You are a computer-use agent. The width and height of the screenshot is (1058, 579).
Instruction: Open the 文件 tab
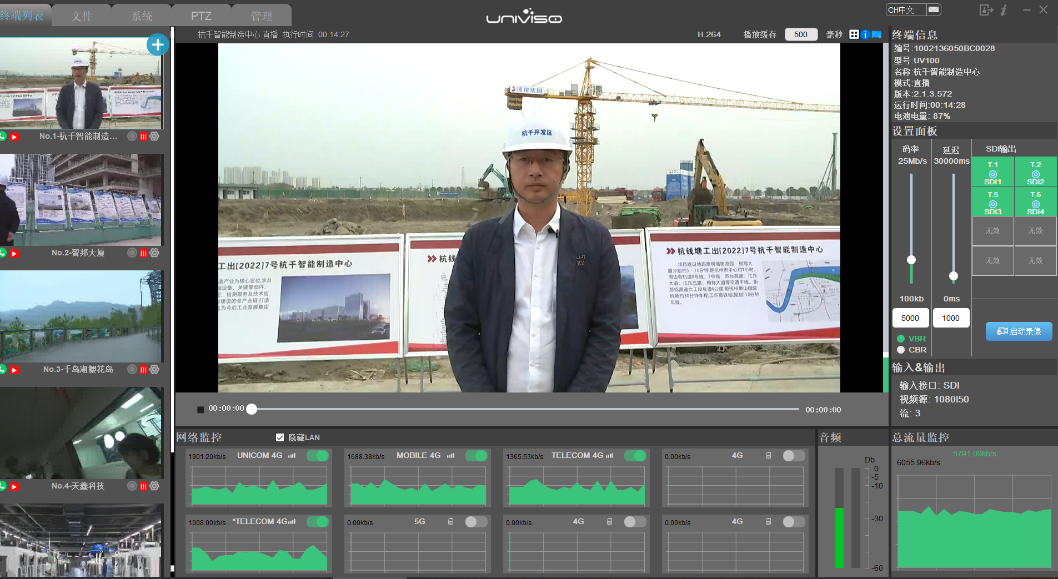[82, 16]
